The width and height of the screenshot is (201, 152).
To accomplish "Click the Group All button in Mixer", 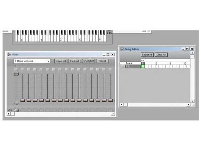I will click(x=61, y=61).
